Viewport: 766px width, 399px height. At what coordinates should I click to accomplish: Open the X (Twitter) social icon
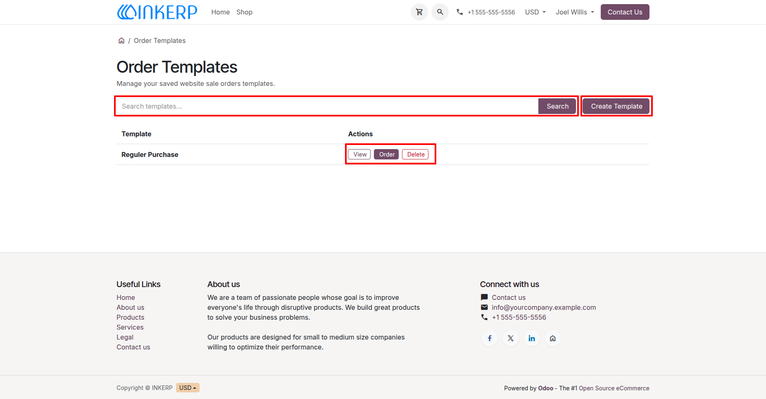(x=511, y=338)
